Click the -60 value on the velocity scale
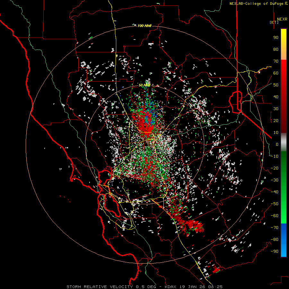 click(275, 216)
